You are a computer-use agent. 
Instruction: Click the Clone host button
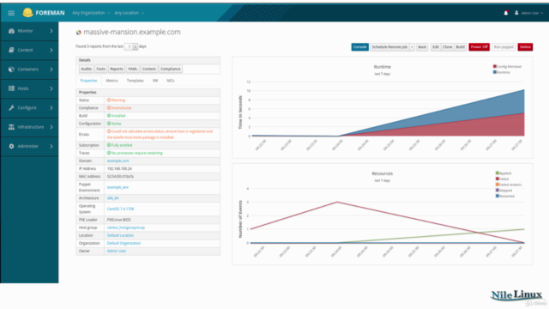(448, 47)
